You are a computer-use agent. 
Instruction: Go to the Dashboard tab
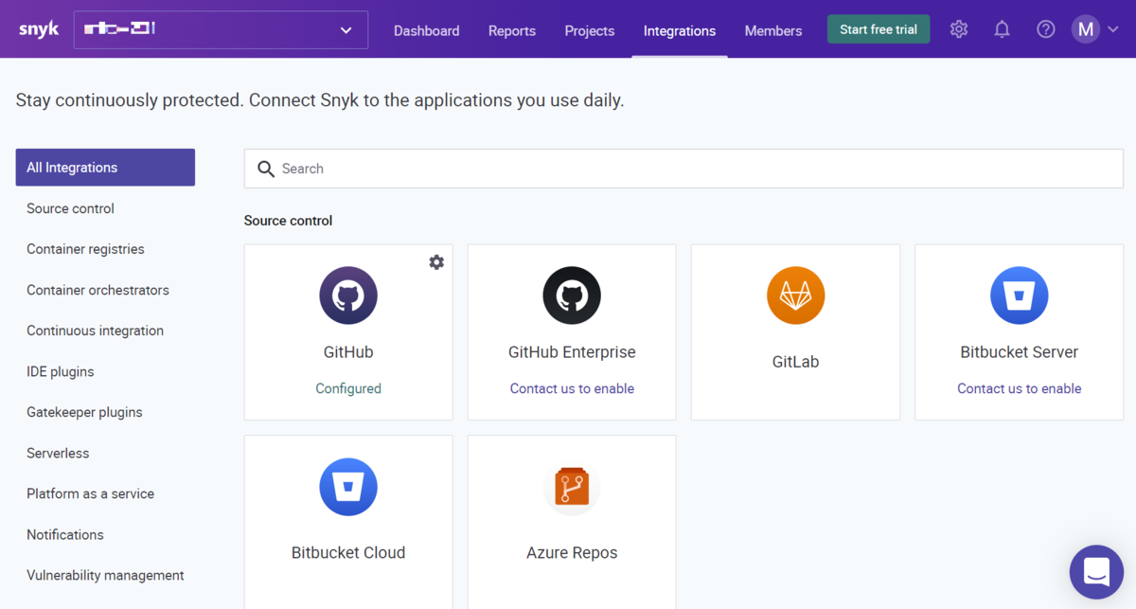click(x=426, y=30)
